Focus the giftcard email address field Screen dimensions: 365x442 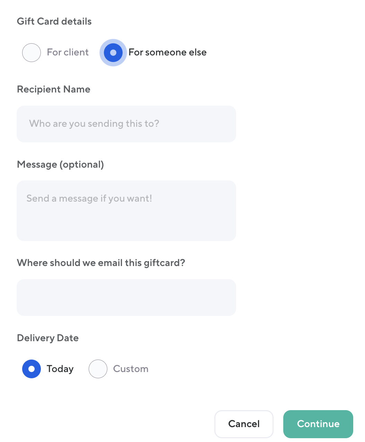point(126,298)
